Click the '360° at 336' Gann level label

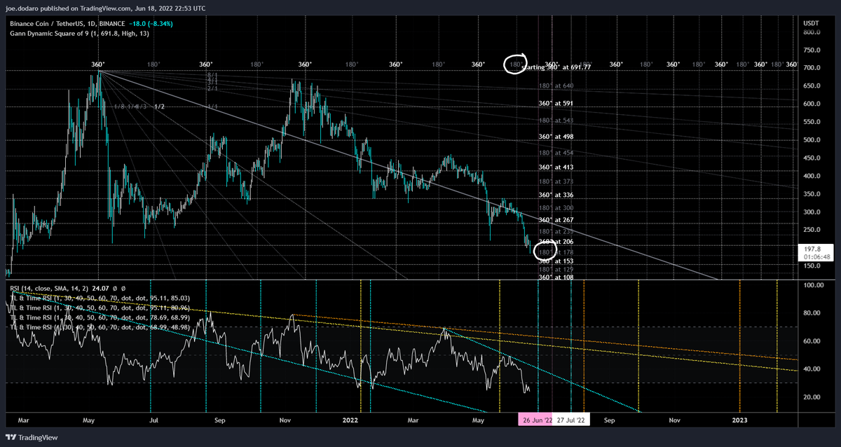tap(556, 195)
